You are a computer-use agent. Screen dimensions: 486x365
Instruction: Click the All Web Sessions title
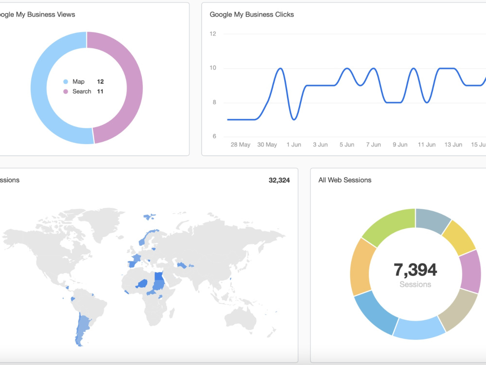click(345, 180)
